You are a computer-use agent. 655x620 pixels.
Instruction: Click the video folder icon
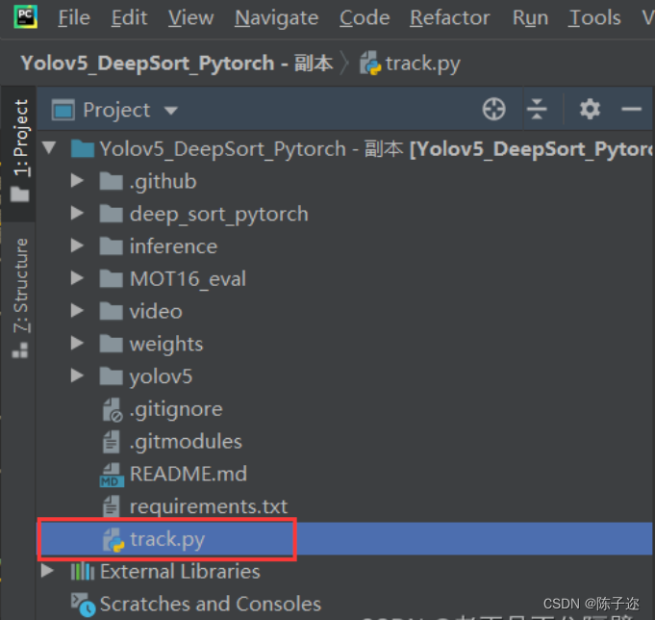pos(112,311)
